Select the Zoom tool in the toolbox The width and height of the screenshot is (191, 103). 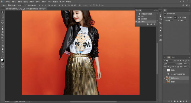2,52
